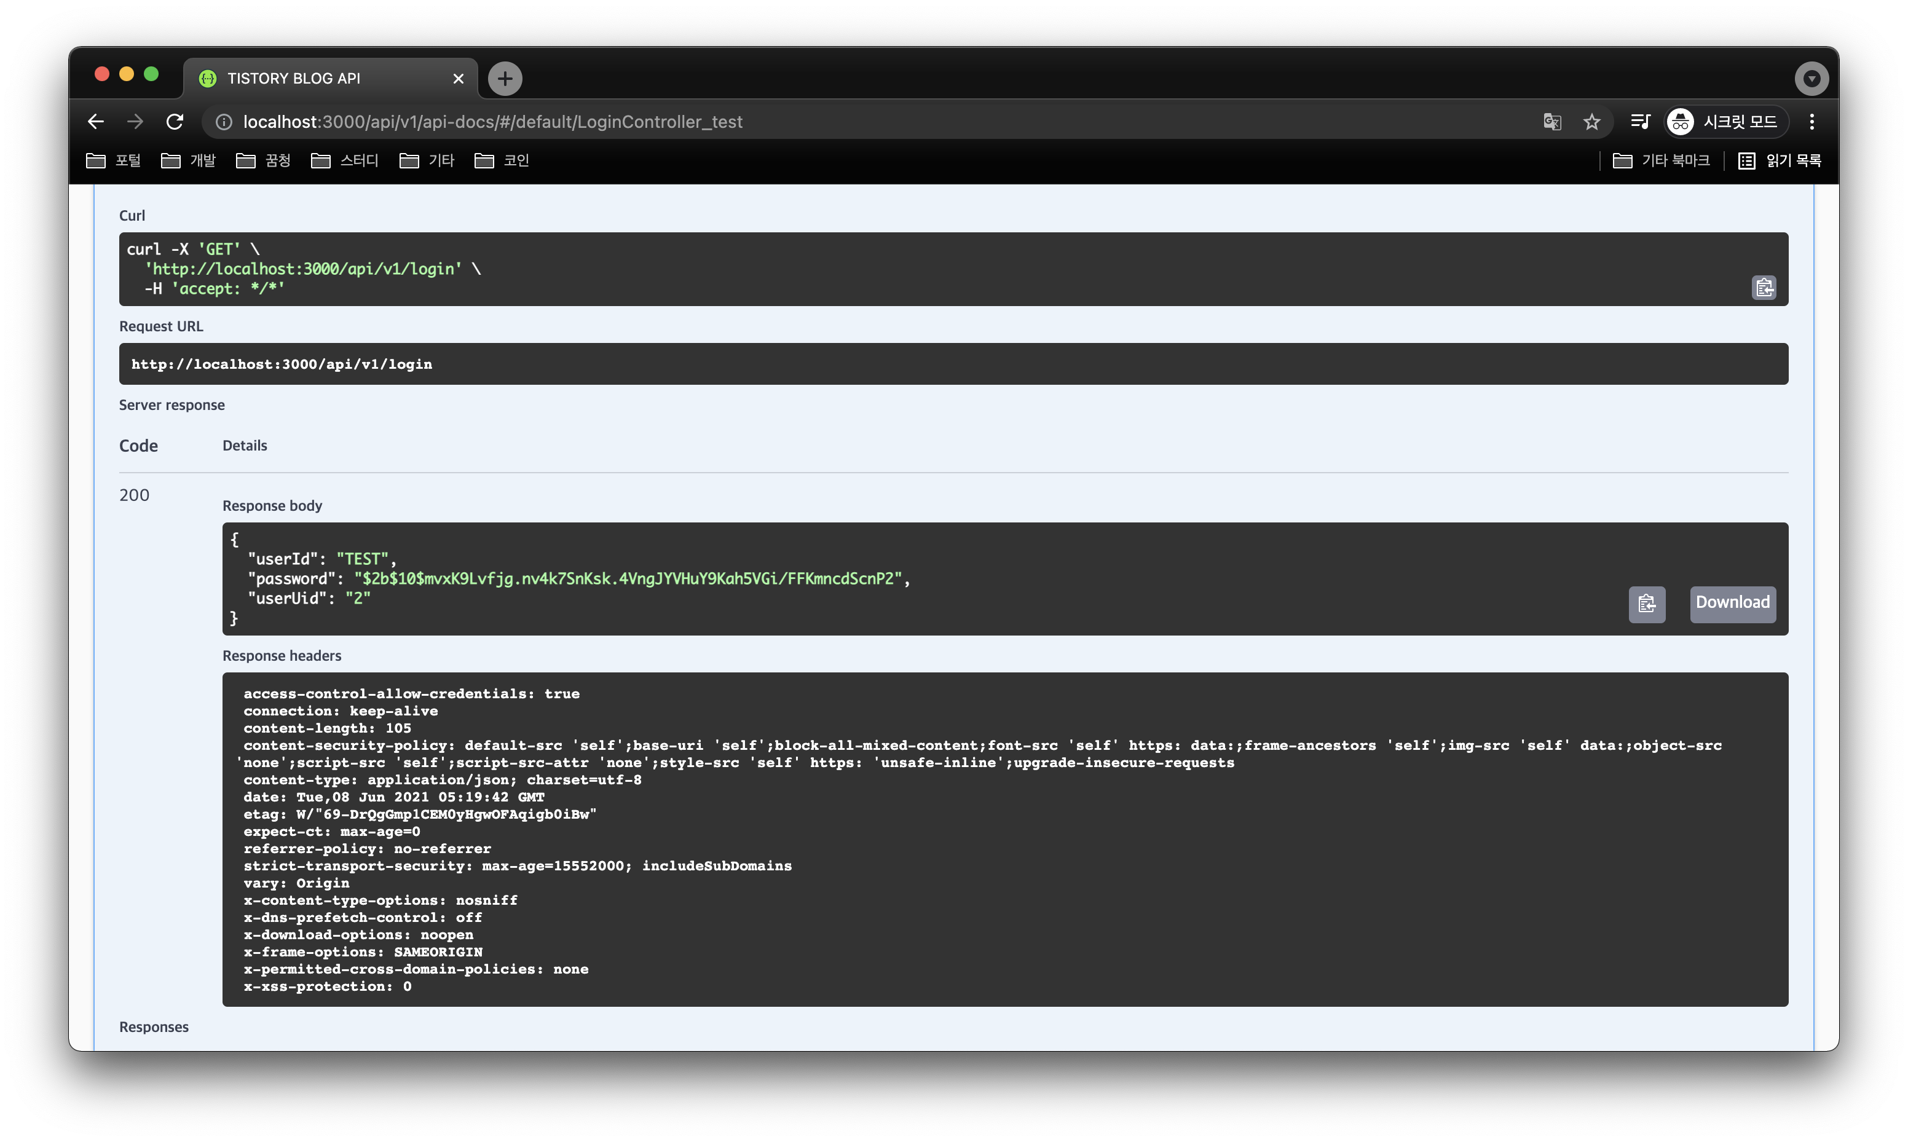Viewport: 1908px width, 1142px height.
Task: Open Chrome three-dot menu
Action: [x=1812, y=122]
